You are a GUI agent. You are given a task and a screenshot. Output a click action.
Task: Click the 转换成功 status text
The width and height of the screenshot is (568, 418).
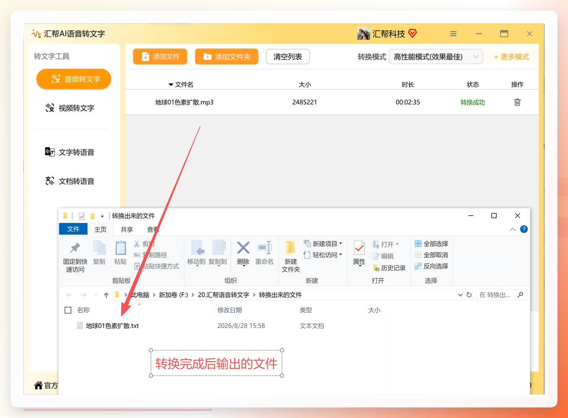point(472,102)
